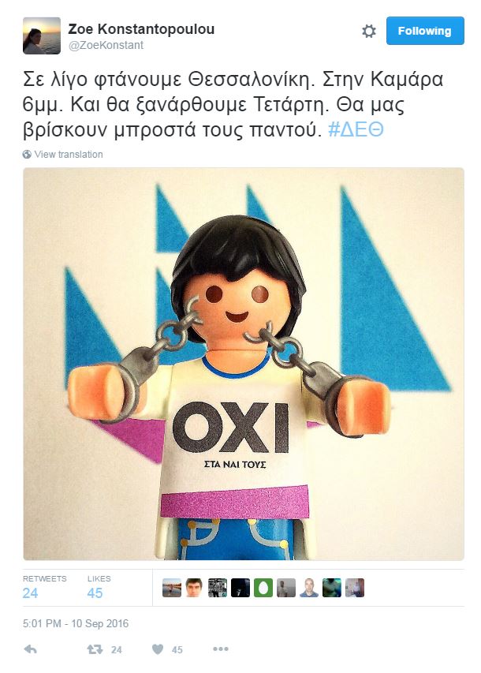481x673 pixels.
Task: Like the tweet with the heart icon
Action: point(158,649)
